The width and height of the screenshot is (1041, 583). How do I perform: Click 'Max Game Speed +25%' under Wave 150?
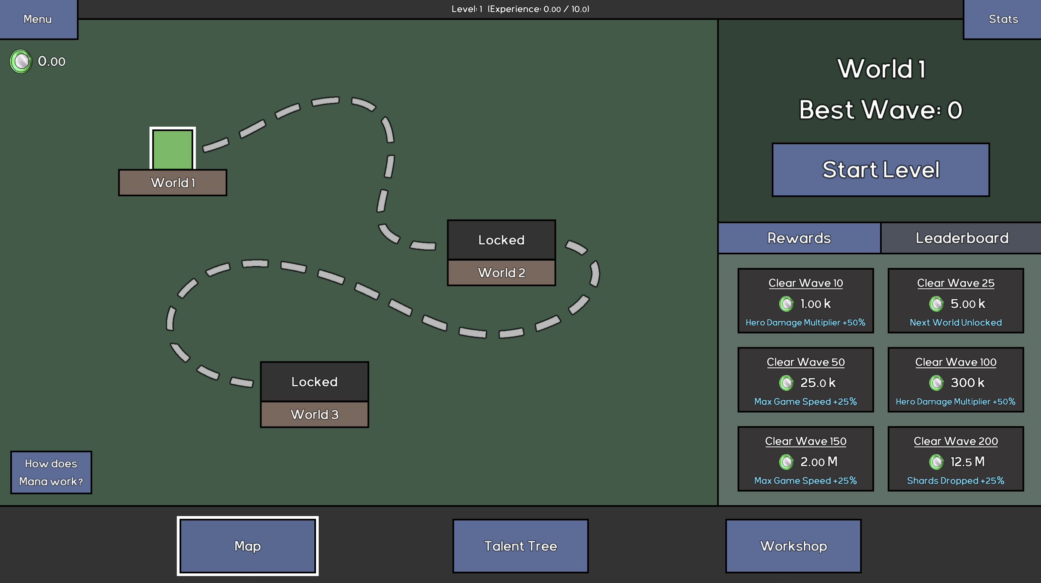coord(805,481)
